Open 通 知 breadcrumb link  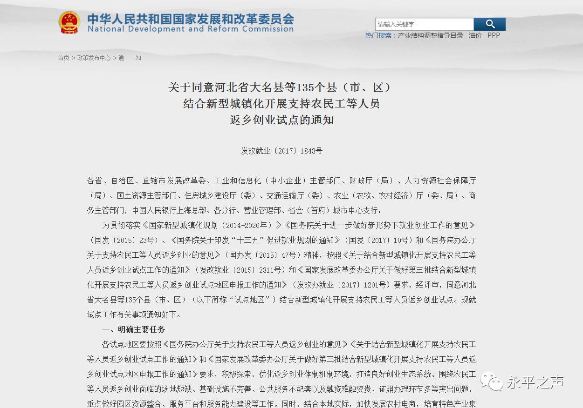[130, 58]
